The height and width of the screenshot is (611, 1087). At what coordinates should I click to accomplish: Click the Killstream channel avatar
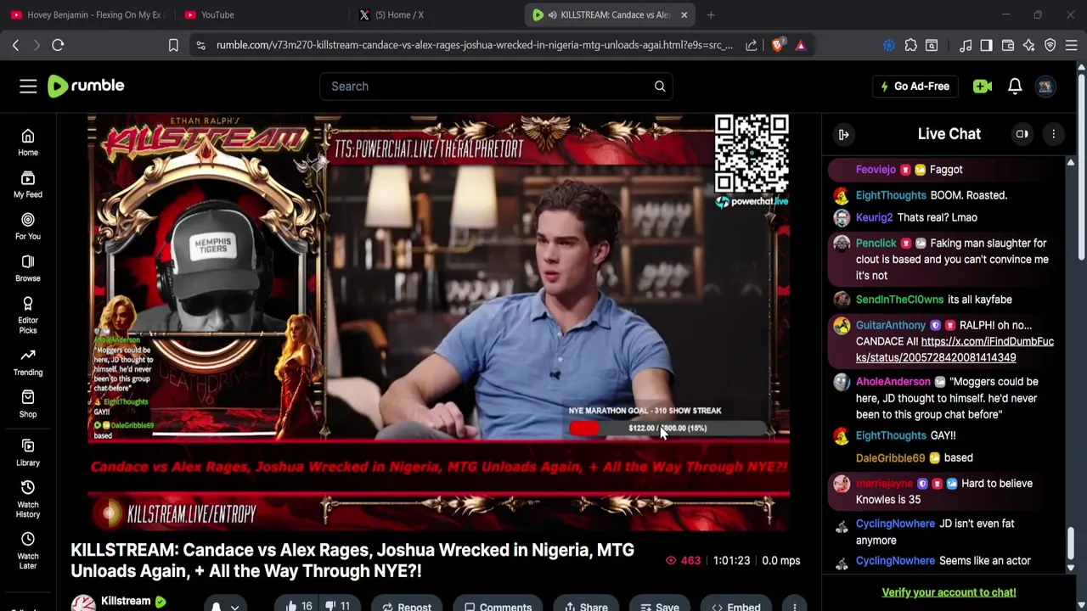(x=83, y=603)
